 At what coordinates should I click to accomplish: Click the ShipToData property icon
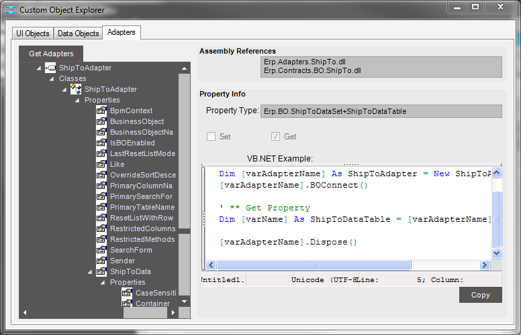pyautogui.click(x=101, y=271)
